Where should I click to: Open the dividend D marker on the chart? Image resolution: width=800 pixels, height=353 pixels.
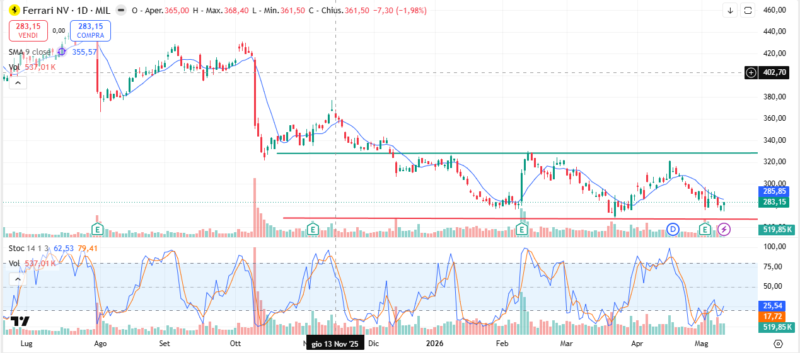[673, 229]
